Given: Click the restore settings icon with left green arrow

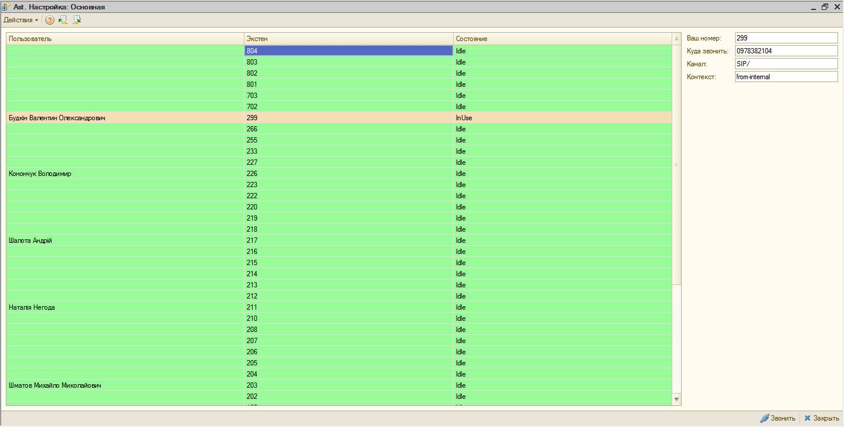Looking at the screenshot, I should pyautogui.click(x=63, y=20).
